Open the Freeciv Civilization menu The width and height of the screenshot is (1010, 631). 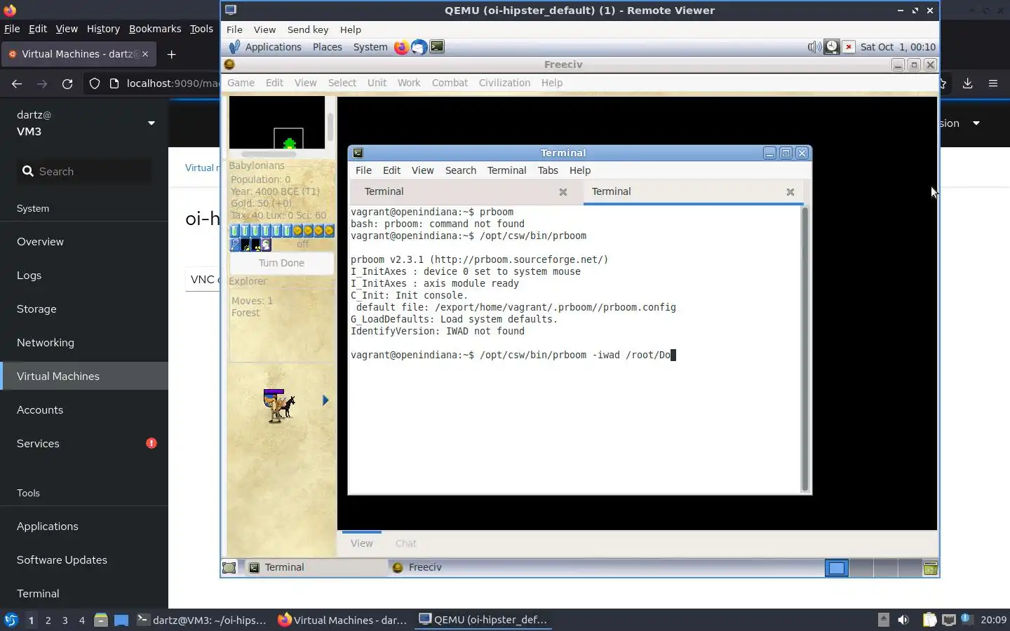coord(504,83)
